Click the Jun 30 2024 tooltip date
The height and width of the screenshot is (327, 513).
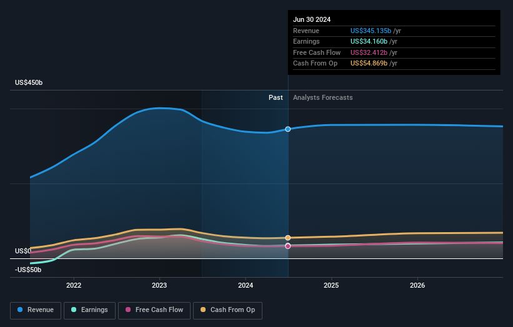(311, 19)
